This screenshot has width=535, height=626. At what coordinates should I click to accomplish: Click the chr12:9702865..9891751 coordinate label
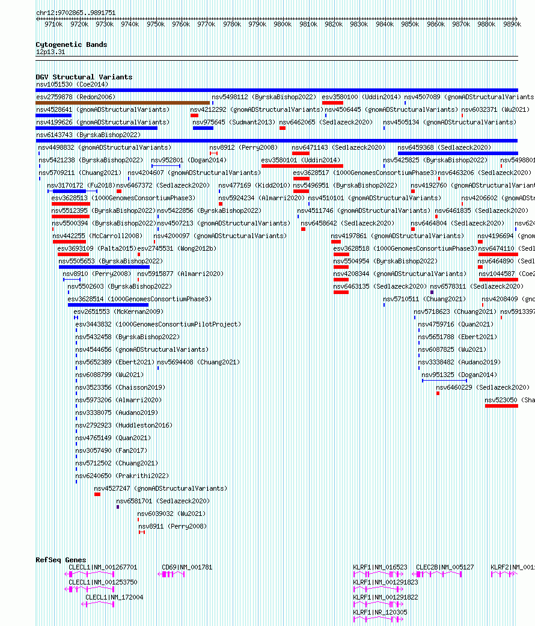click(76, 13)
